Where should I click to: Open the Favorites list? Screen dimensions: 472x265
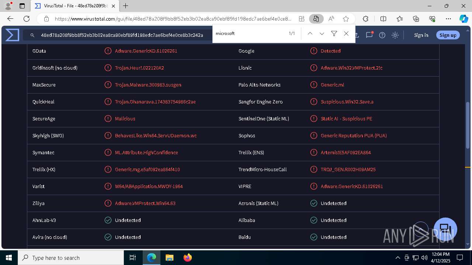tap(400, 19)
